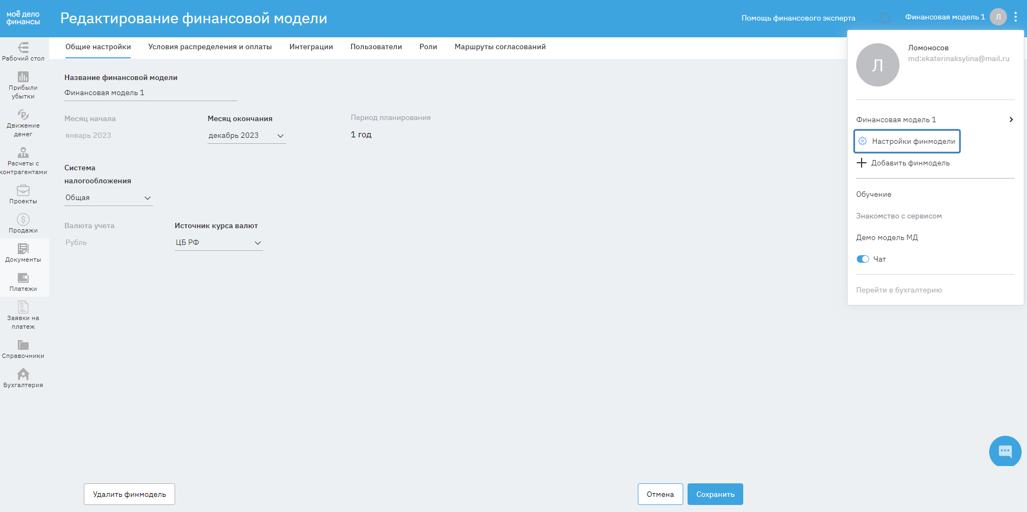The width and height of the screenshot is (1027, 512).
Task: Open the chat bubble widget
Action: 1005,451
